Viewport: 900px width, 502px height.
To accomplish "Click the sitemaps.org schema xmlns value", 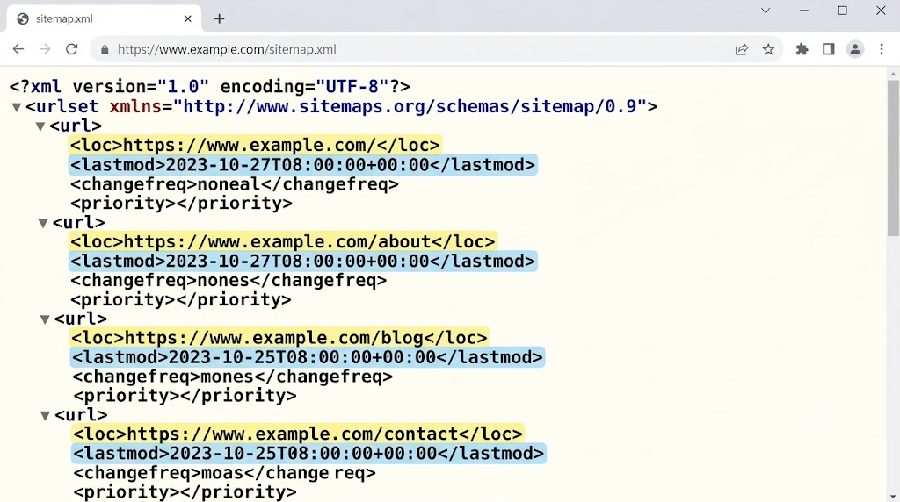I will click(410, 106).
